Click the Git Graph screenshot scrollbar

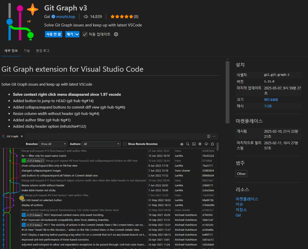218,147
